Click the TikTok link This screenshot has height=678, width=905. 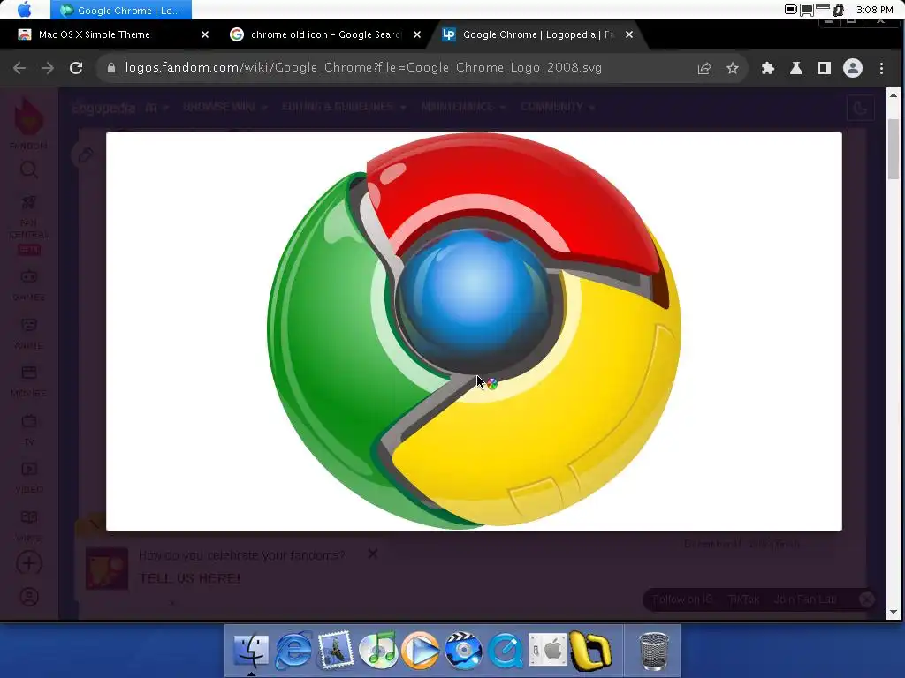coord(743,599)
